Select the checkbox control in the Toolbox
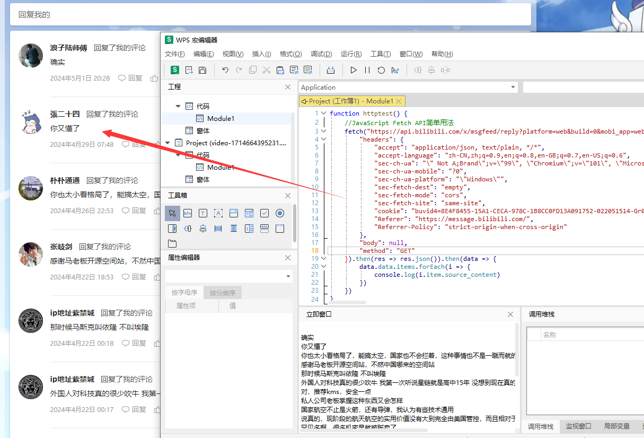644x438 pixels. click(264, 213)
